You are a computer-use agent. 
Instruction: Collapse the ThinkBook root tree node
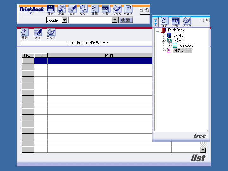157,30
